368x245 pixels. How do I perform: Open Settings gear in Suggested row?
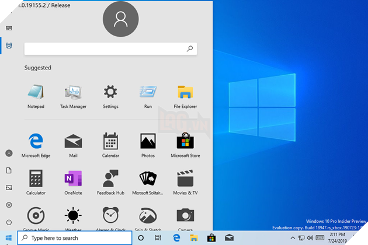(110, 96)
